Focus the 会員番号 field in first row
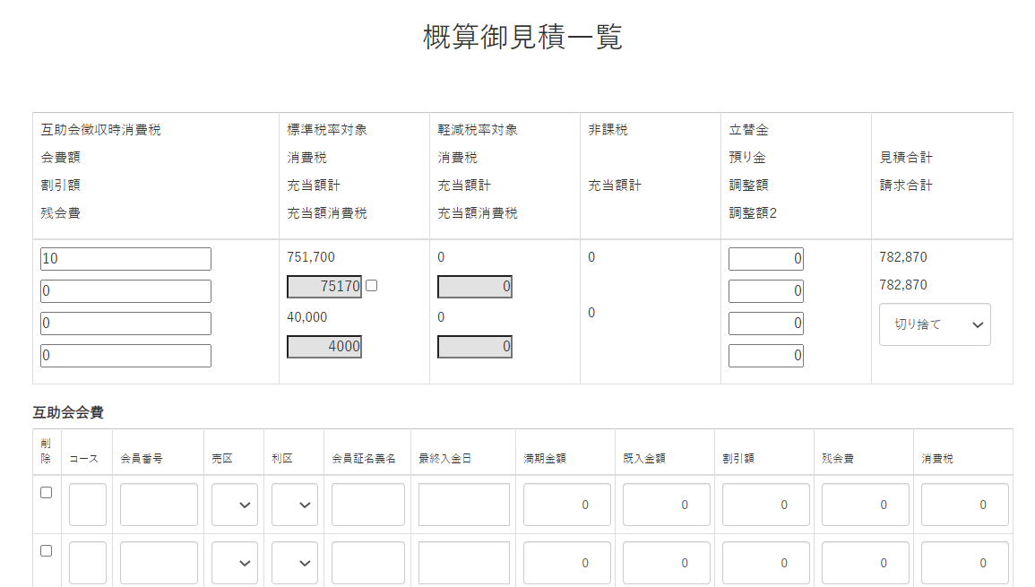This screenshot has width=1035, height=587. (159, 505)
